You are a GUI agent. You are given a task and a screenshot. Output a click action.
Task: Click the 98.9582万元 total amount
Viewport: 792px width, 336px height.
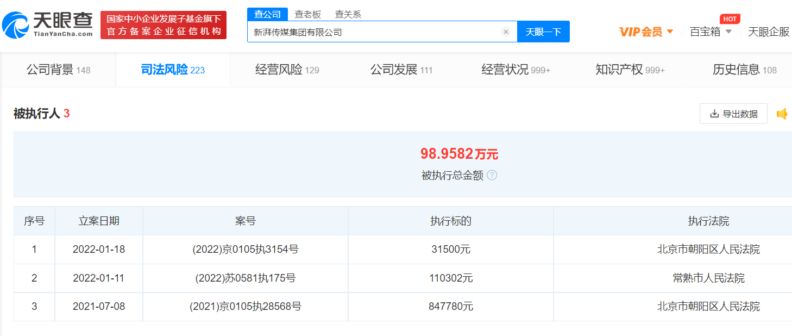coord(459,154)
